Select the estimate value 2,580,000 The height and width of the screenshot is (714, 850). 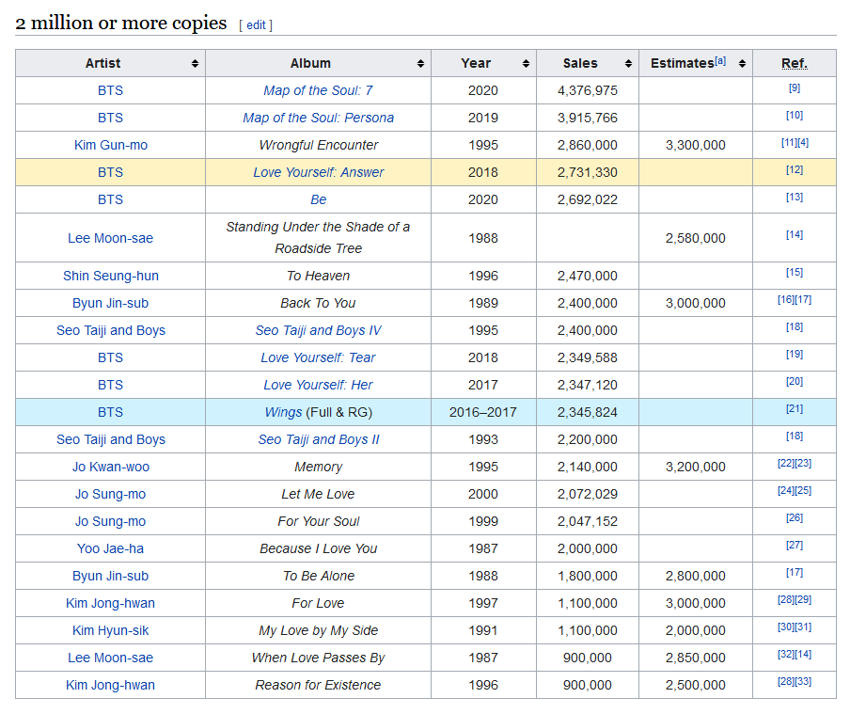pyautogui.click(x=696, y=238)
